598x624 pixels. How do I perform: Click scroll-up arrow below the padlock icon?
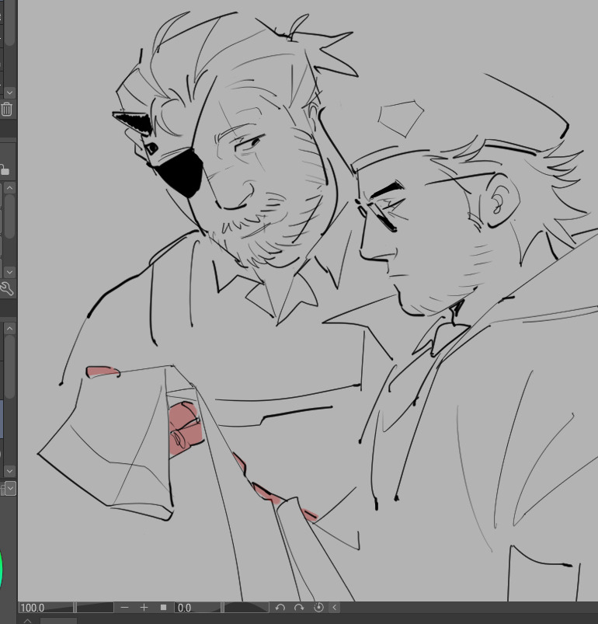9,188
